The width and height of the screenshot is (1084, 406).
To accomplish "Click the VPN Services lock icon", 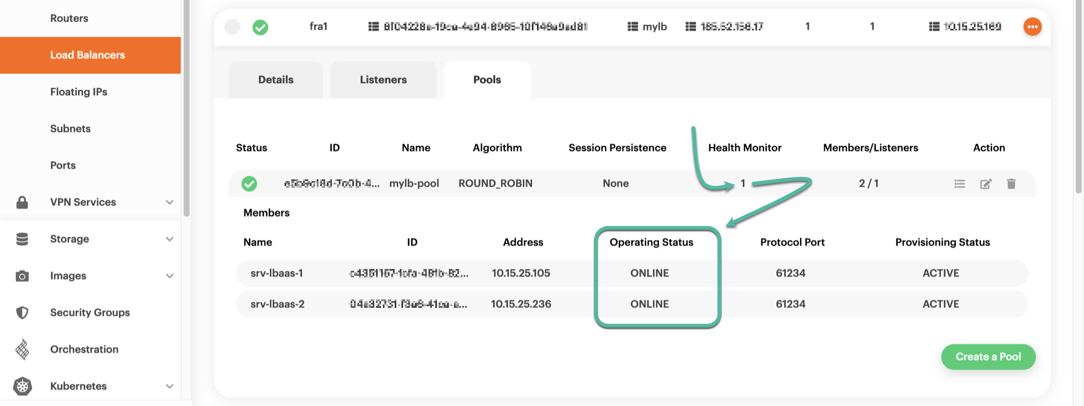I will (22, 202).
